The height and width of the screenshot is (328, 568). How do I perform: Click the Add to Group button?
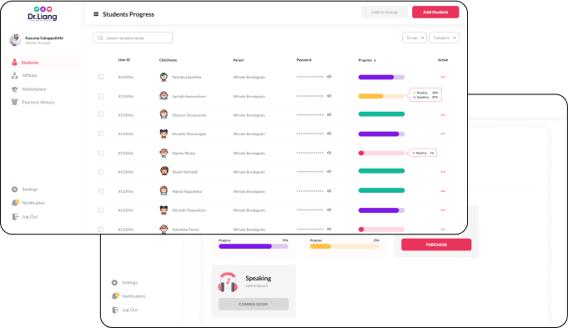(385, 12)
